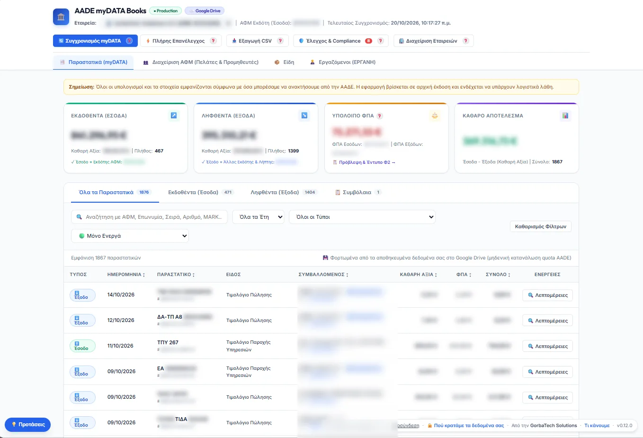Select the Συμβόλαια tab
This screenshot has width=643, height=438.
point(358,192)
